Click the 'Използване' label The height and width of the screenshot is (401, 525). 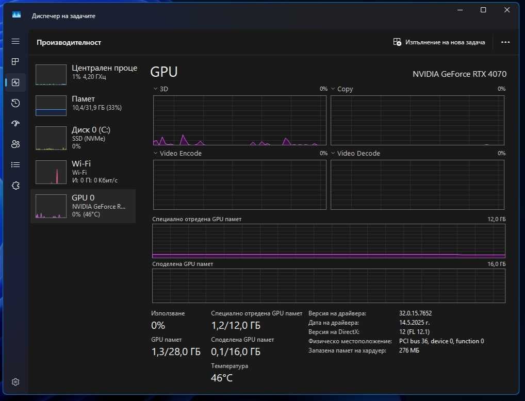168,313
